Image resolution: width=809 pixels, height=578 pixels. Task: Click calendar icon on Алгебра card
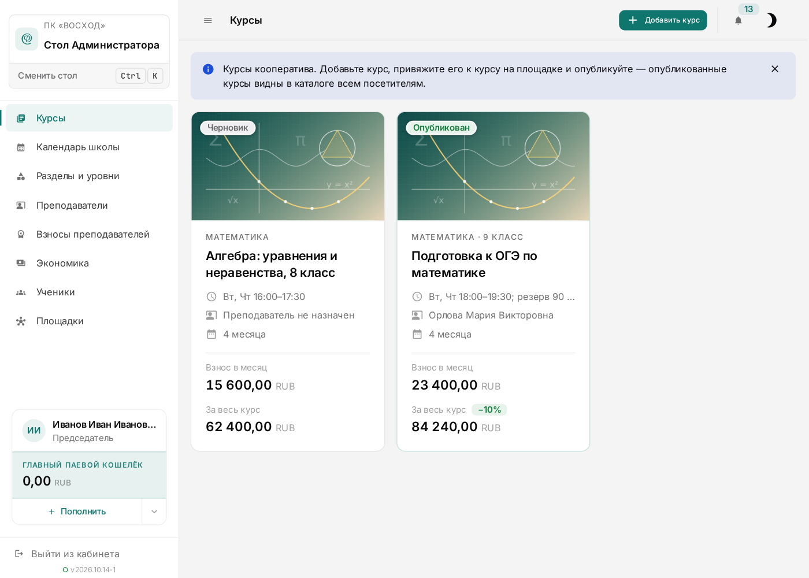tap(211, 334)
